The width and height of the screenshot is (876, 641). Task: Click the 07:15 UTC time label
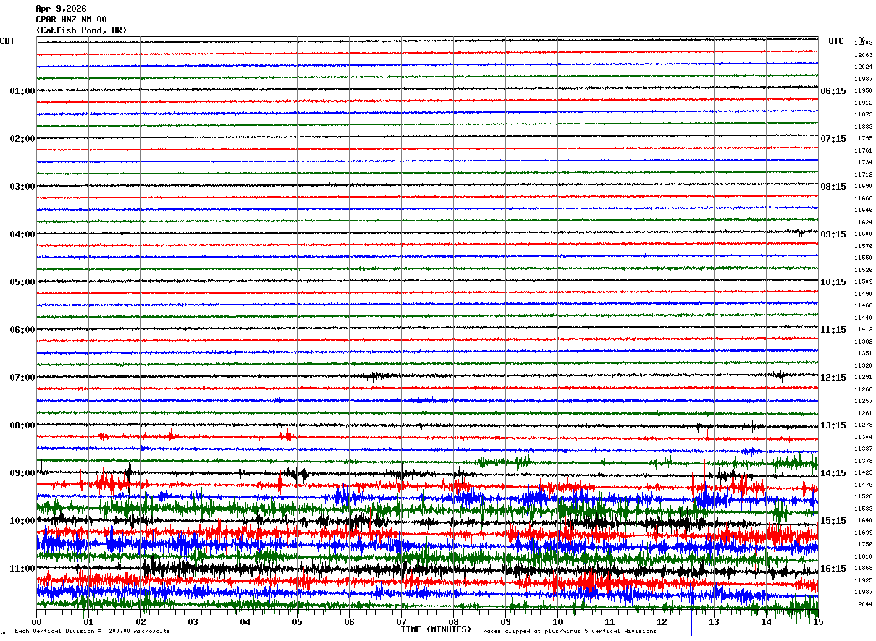[833, 139]
